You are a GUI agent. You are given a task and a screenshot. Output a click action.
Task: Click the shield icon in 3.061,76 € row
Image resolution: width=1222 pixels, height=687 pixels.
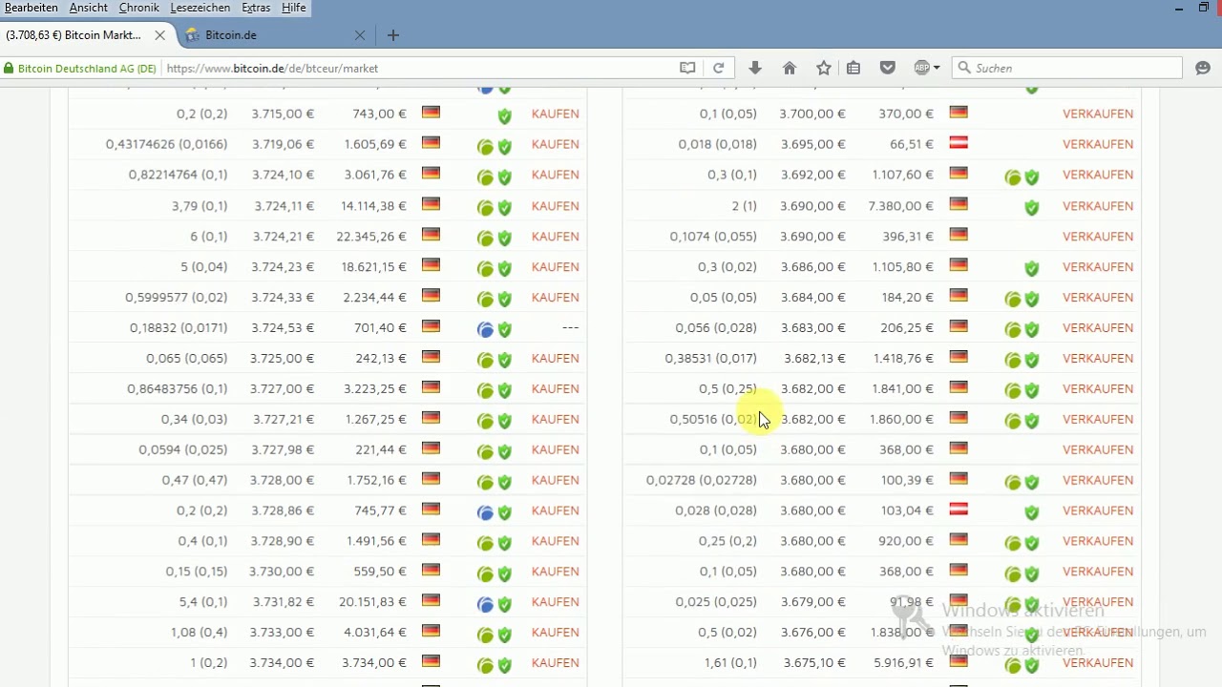[504, 177]
